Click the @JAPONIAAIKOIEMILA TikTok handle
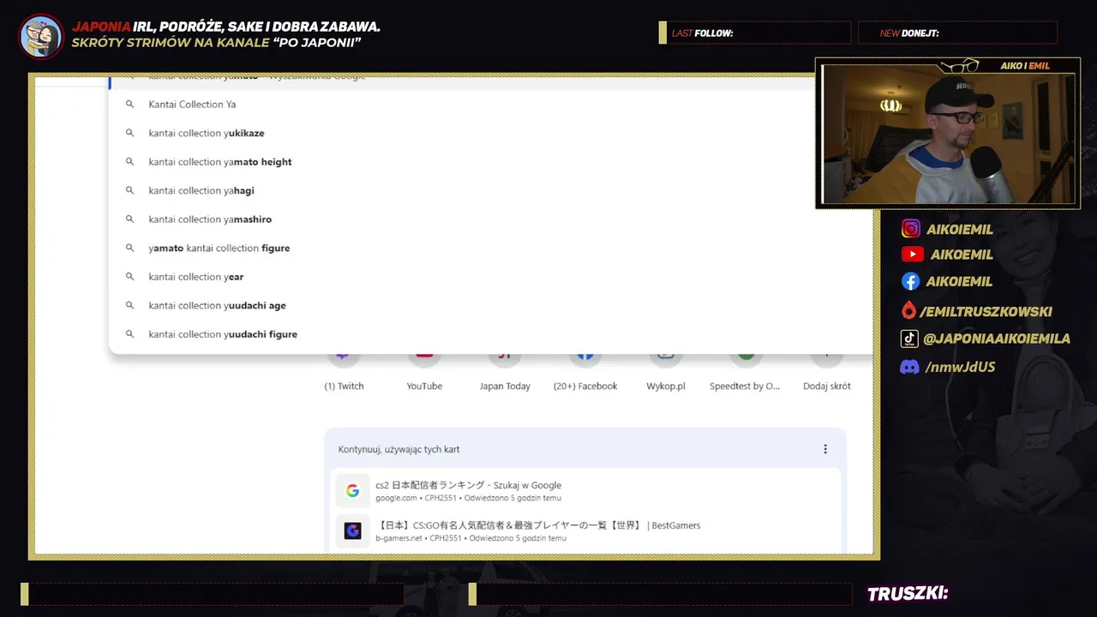The height and width of the screenshot is (617, 1097). [x=997, y=338]
